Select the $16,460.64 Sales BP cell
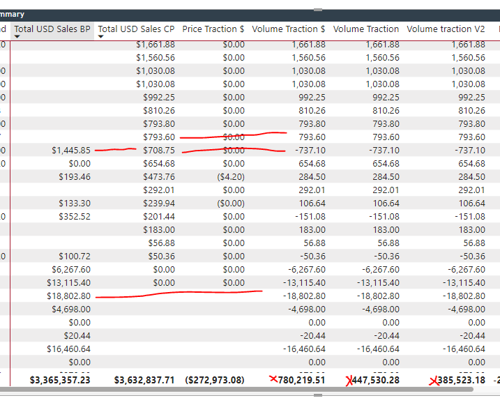 pos(68,349)
